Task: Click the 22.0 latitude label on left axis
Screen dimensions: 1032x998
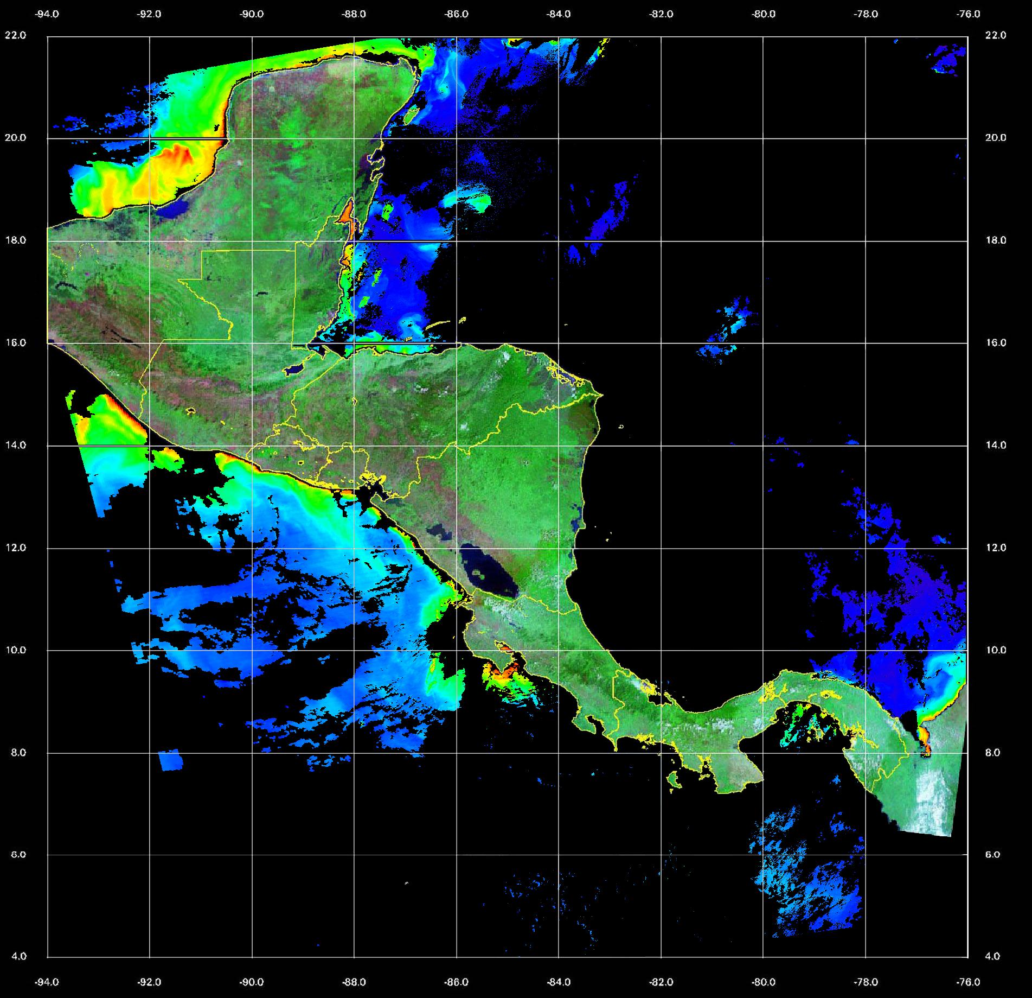Action: coord(15,35)
